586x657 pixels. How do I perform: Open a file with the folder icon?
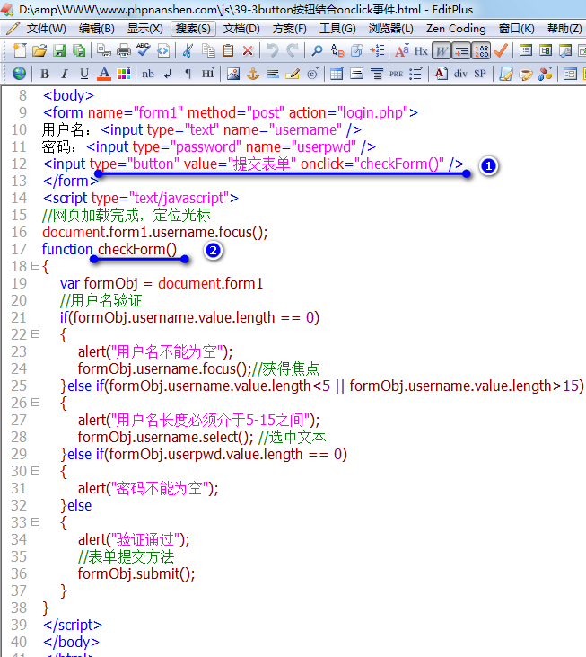[39, 50]
